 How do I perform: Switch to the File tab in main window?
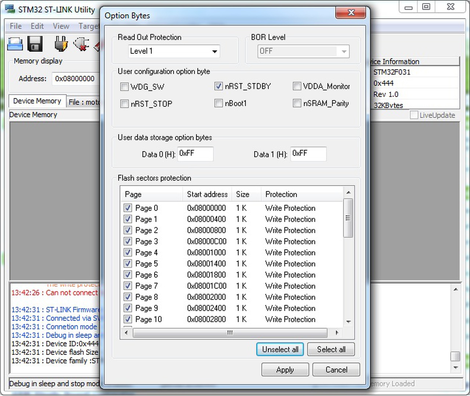[84, 102]
